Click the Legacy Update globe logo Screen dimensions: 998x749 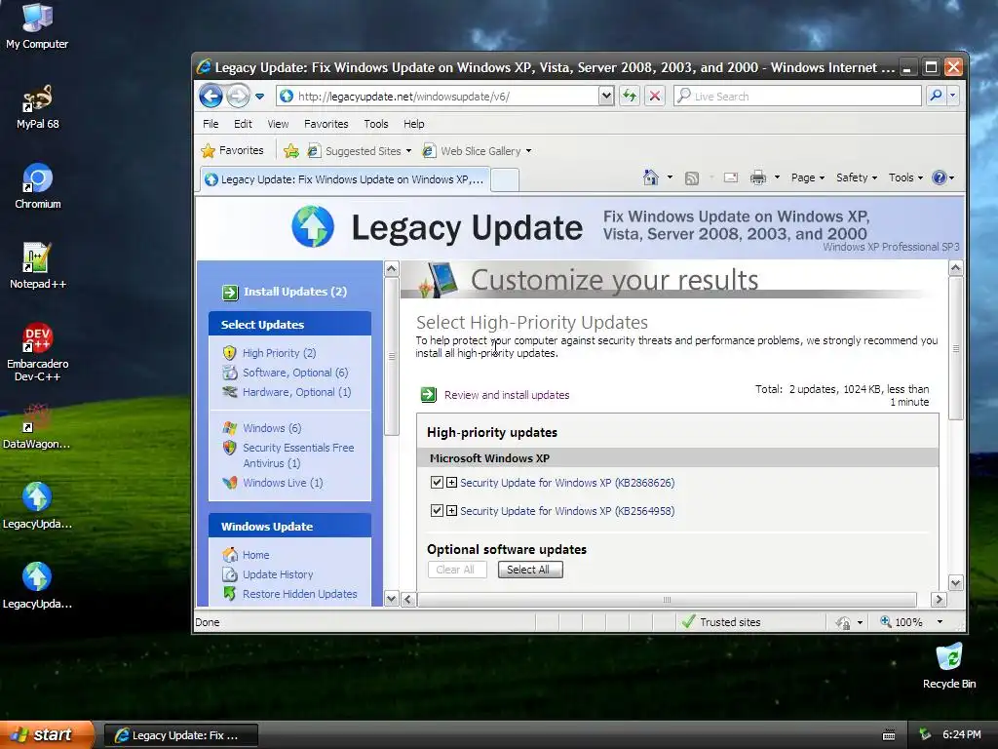[313, 226]
